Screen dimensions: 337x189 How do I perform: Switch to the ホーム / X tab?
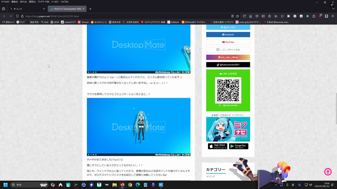coord(27,9)
